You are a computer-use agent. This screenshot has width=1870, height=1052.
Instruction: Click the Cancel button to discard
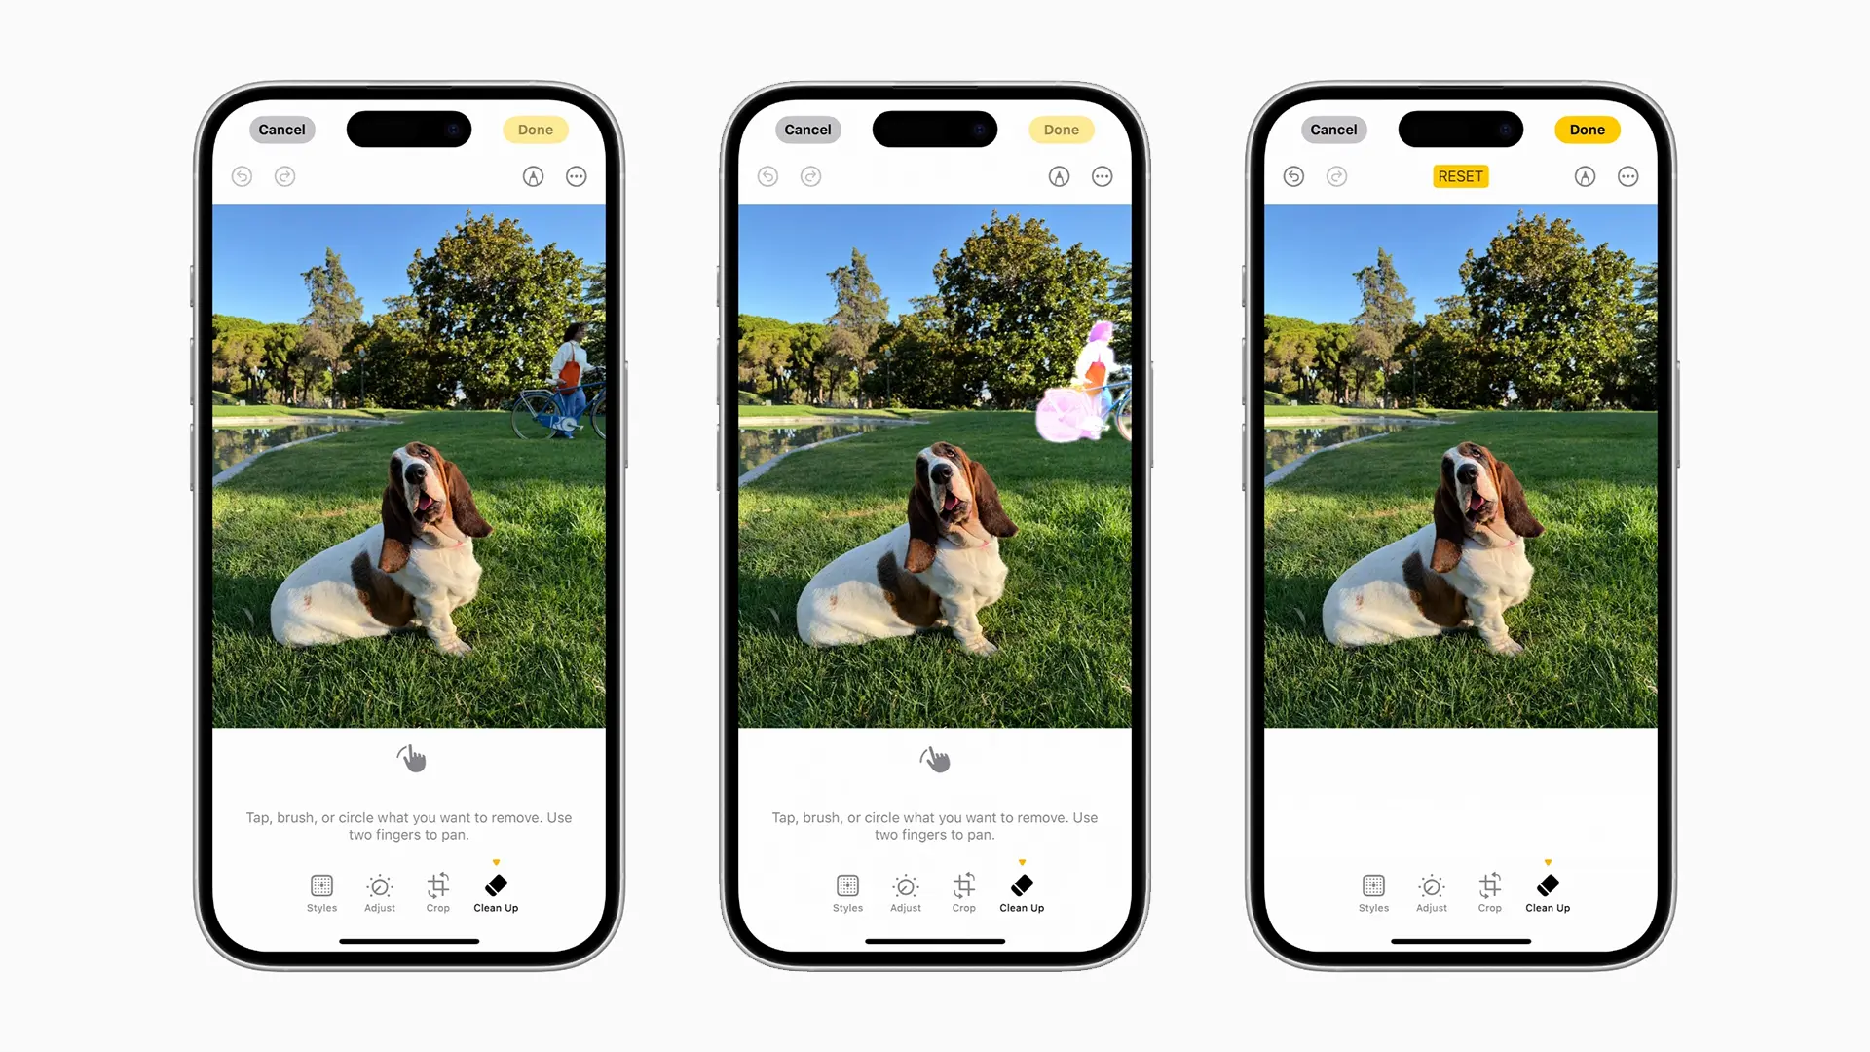[x=282, y=130]
